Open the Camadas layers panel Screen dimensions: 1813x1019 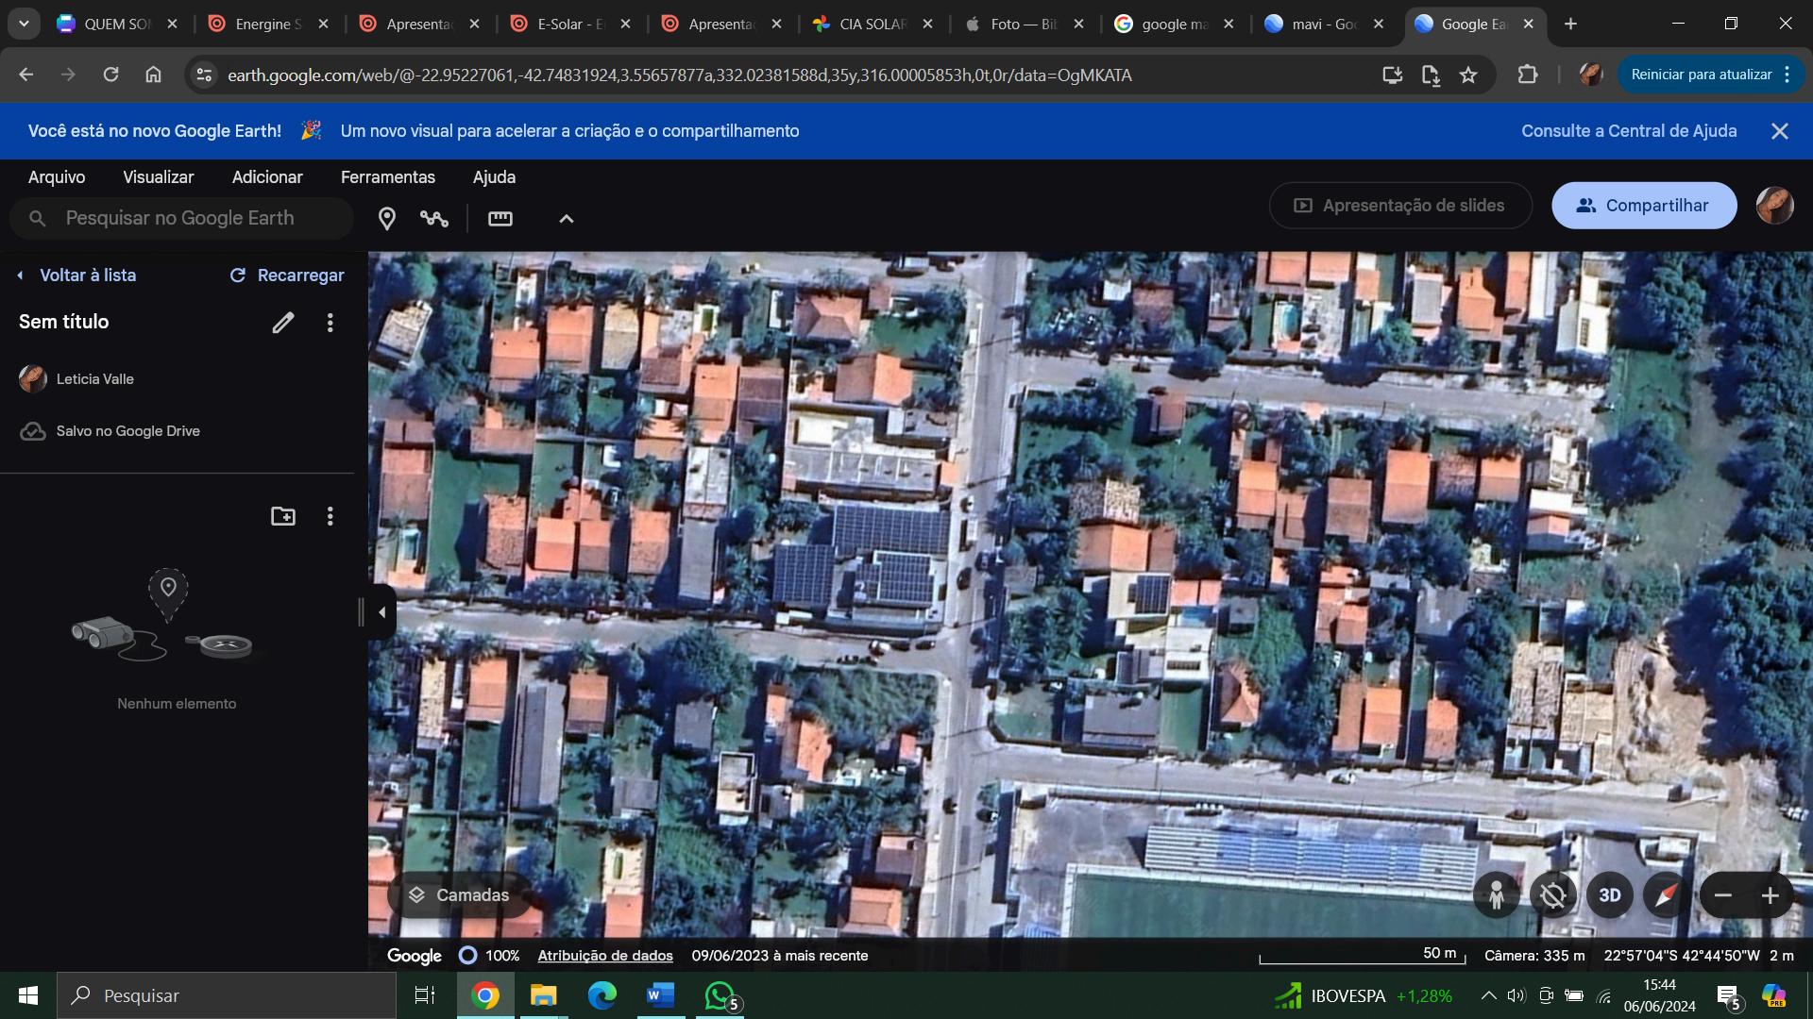click(459, 895)
